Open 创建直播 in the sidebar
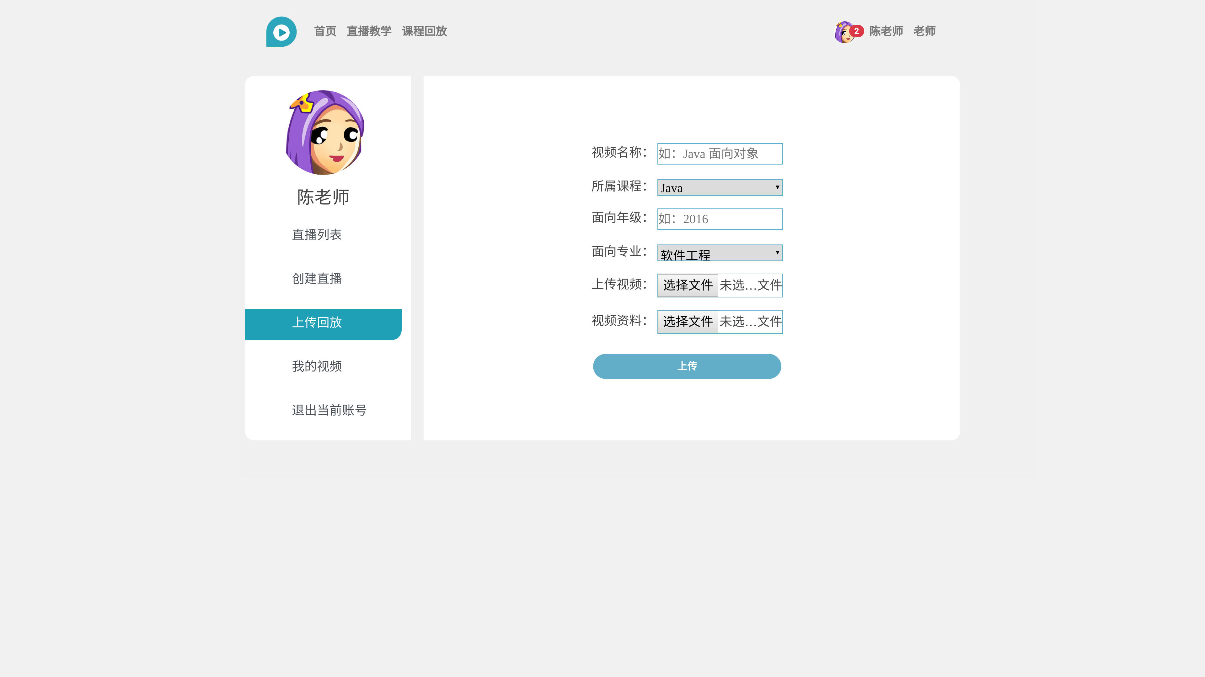Viewport: 1205px width, 677px height. tap(317, 278)
